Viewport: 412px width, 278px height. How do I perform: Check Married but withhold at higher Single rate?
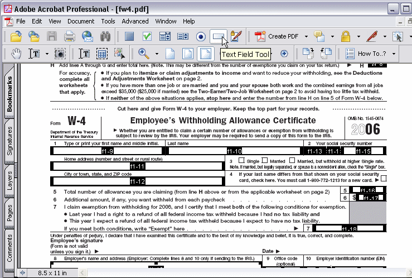(x=292, y=160)
